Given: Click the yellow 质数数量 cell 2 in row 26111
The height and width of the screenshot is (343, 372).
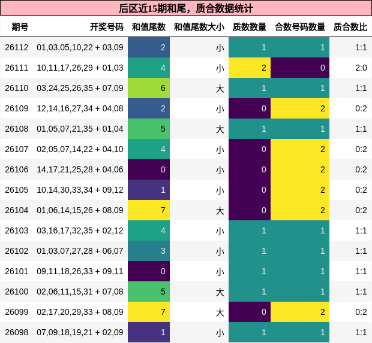Looking at the screenshot, I should coord(250,68).
